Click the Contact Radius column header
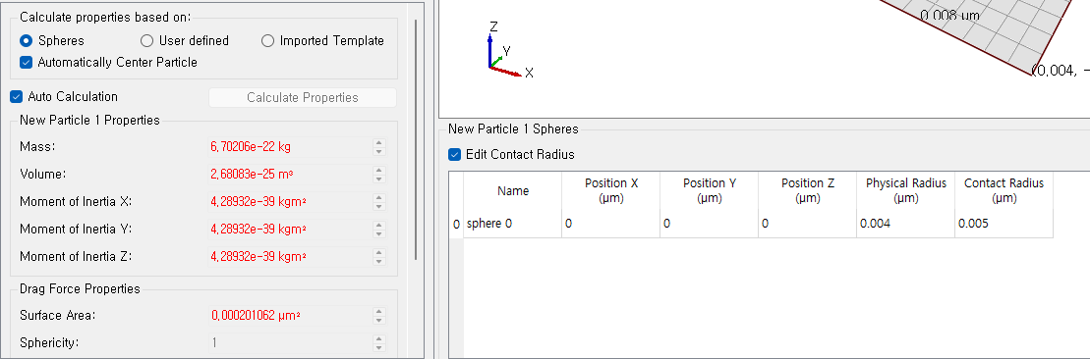1090x359 pixels. pos(1004,191)
